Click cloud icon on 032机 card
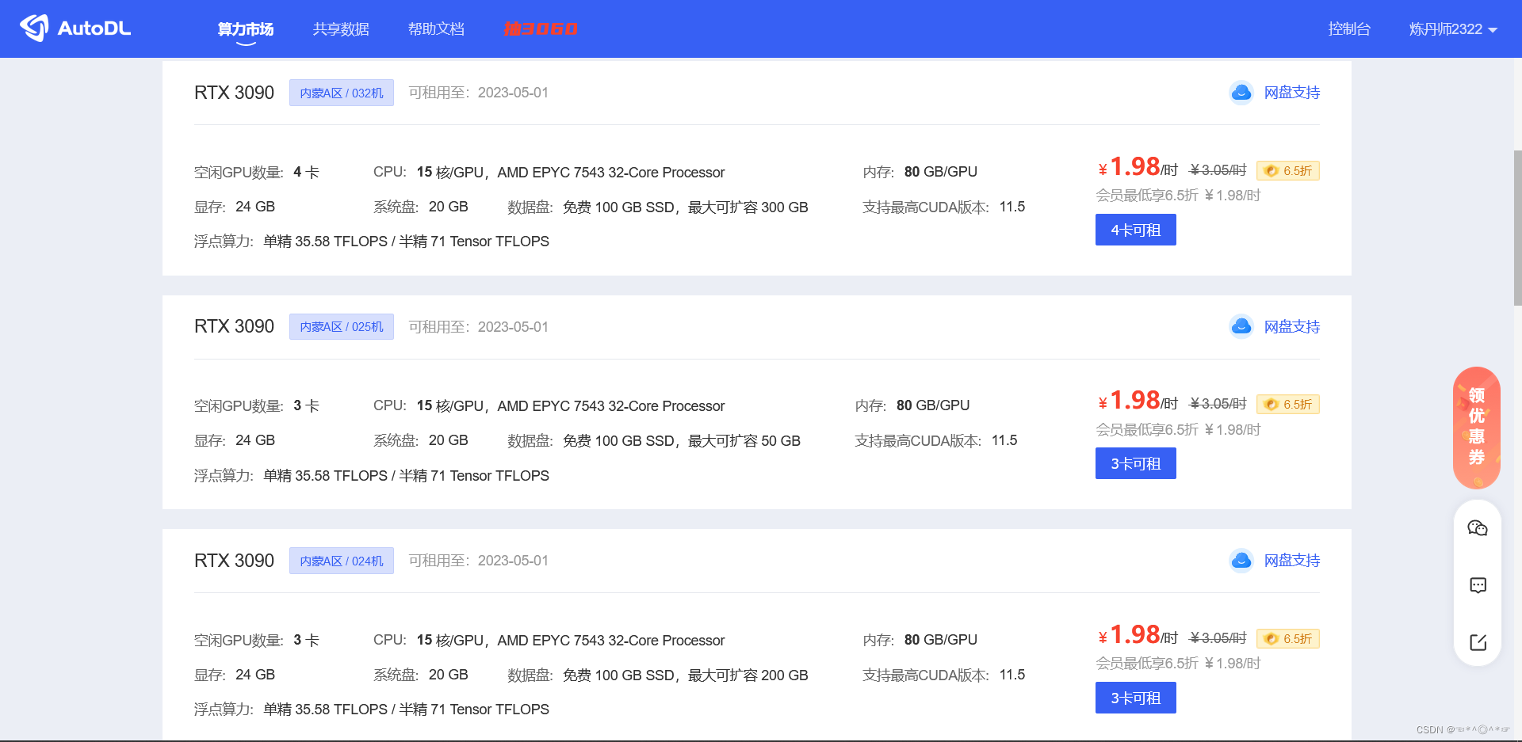 coord(1241,93)
